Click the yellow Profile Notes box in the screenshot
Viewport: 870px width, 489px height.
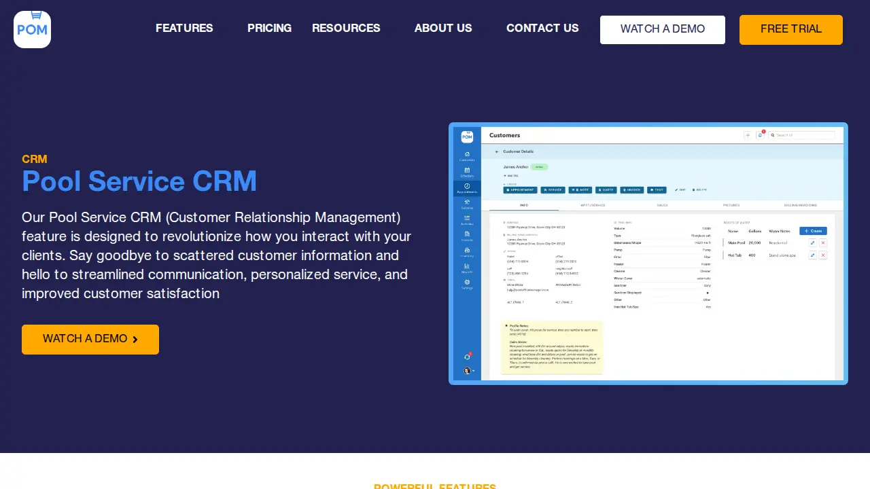[x=552, y=347]
